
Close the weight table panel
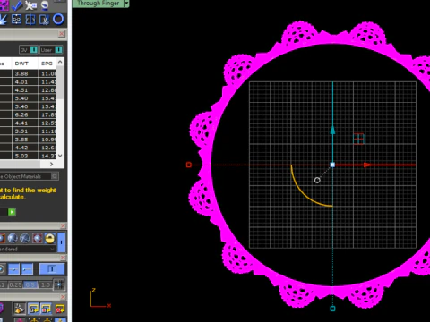[x=62, y=34]
